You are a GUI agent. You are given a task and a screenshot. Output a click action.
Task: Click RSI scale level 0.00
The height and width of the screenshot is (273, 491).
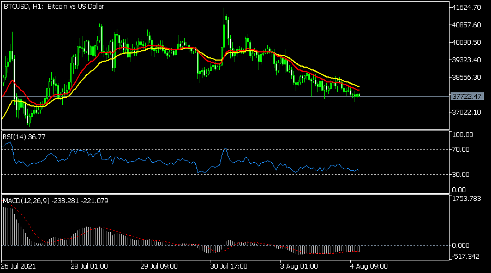tap(459, 189)
